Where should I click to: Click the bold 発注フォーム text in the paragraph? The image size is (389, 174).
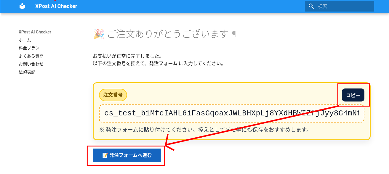pyautogui.click(x=163, y=63)
